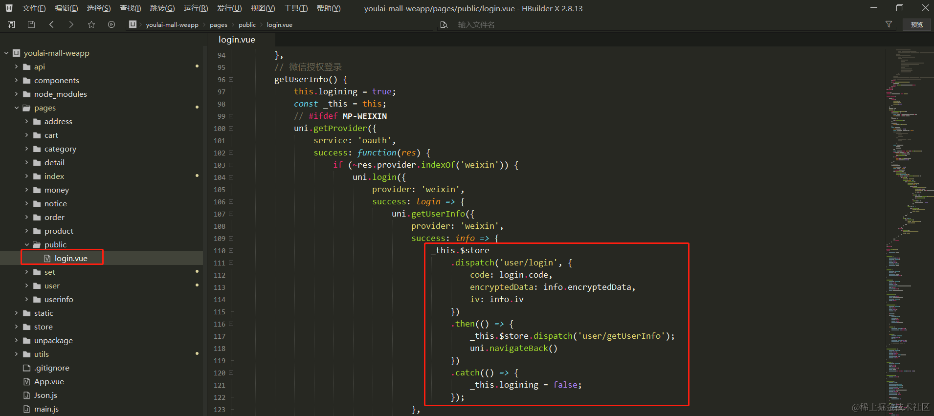This screenshot has height=416, width=934.
Task: Go forward with the right arrow icon
Action: pyautogui.click(x=71, y=24)
